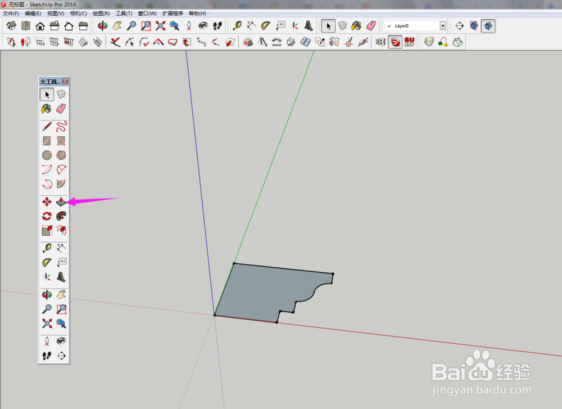
Task: Click Select arrow in top toolbar
Action: (328, 26)
